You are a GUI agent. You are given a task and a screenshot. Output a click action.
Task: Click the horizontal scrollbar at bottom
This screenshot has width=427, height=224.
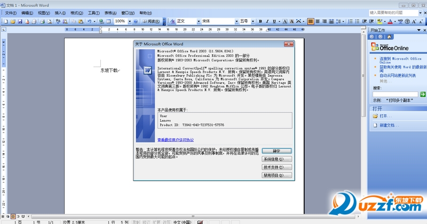(x=193, y=217)
